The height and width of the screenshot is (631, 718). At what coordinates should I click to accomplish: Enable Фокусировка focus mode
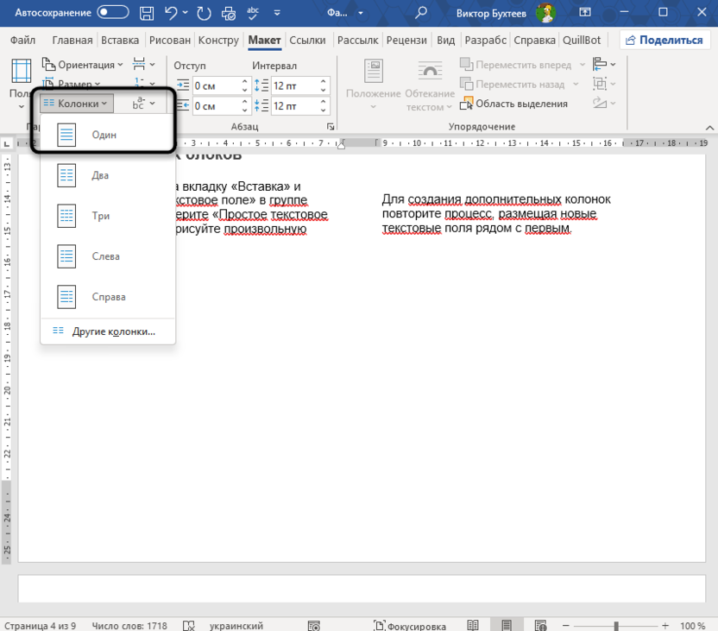pos(410,625)
